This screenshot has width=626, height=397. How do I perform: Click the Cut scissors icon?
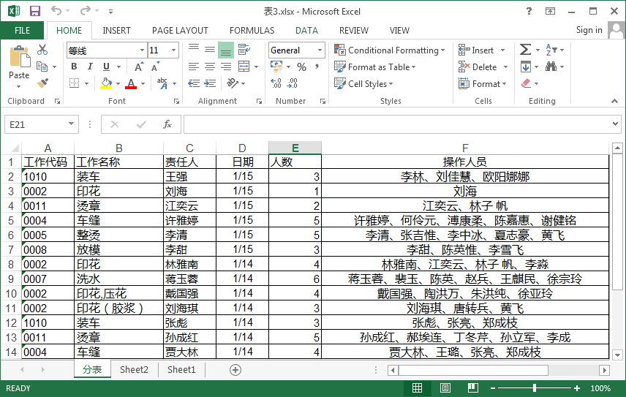tap(42, 50)
